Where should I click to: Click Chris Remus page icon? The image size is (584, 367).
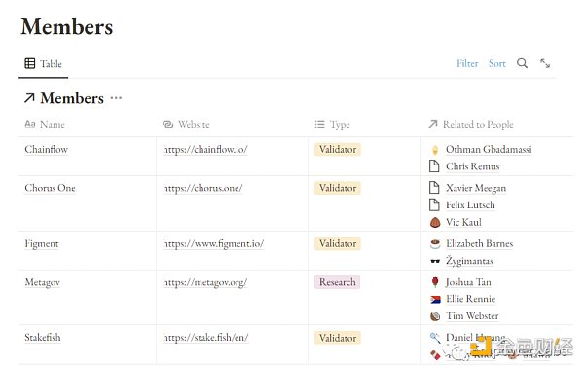[434, 166]
